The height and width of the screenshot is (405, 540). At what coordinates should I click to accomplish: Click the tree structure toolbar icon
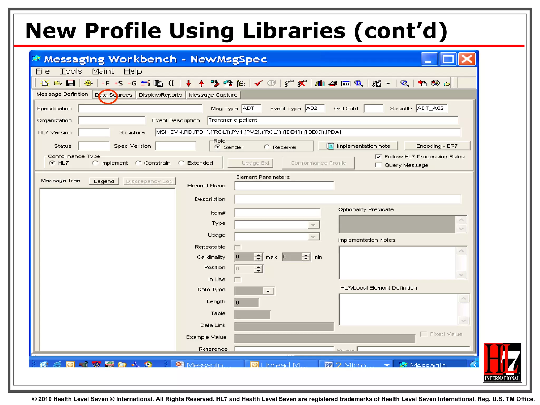[x=241, y=84]
